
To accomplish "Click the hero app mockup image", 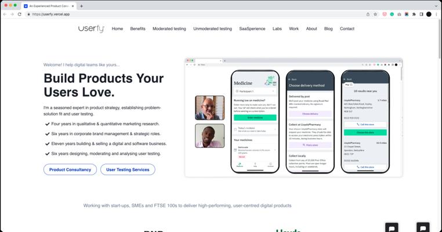I will (x=294, y=118).
